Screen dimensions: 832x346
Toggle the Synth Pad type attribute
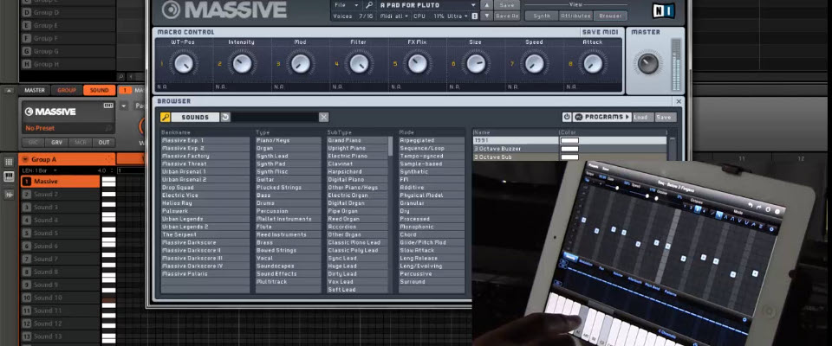[x=288, y=163]
